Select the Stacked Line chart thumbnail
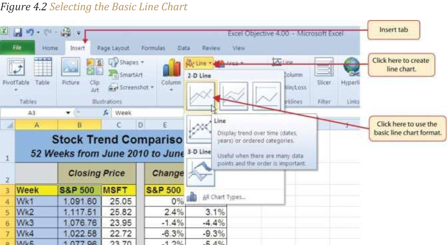The height and width of the screenshot is (245, 448). [234, 96]
